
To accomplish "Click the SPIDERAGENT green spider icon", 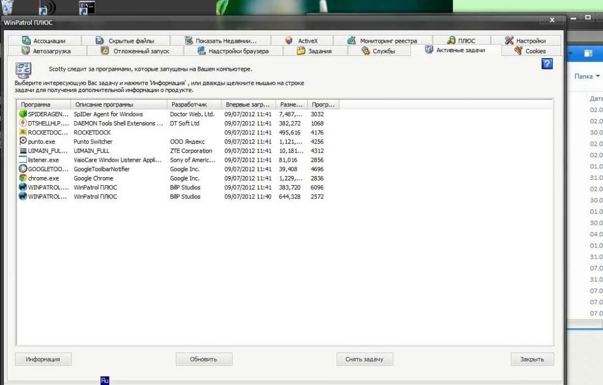I will pyautogui.click(x=23, y=114).
